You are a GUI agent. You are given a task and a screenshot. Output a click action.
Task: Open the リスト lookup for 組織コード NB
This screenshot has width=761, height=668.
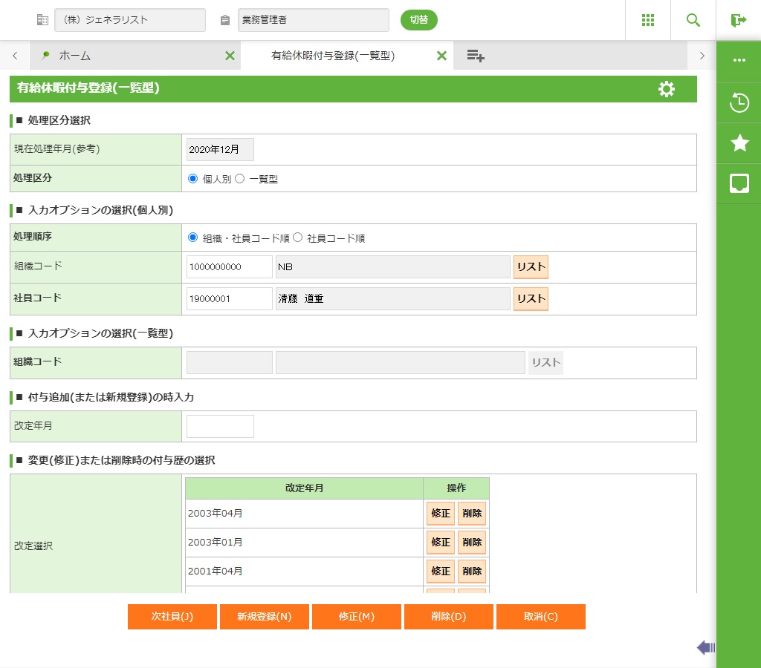click(531, 267)
